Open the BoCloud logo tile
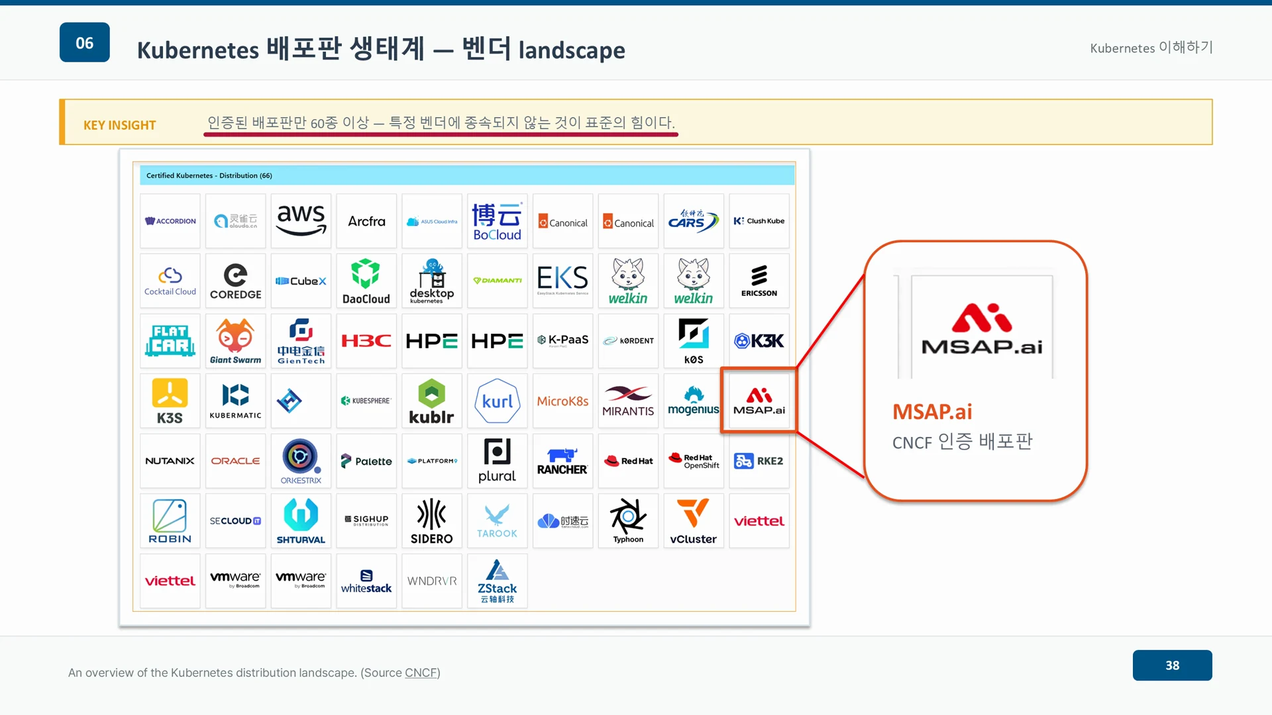The width and height of the screenshot is (1272, 715). point(497,221)
